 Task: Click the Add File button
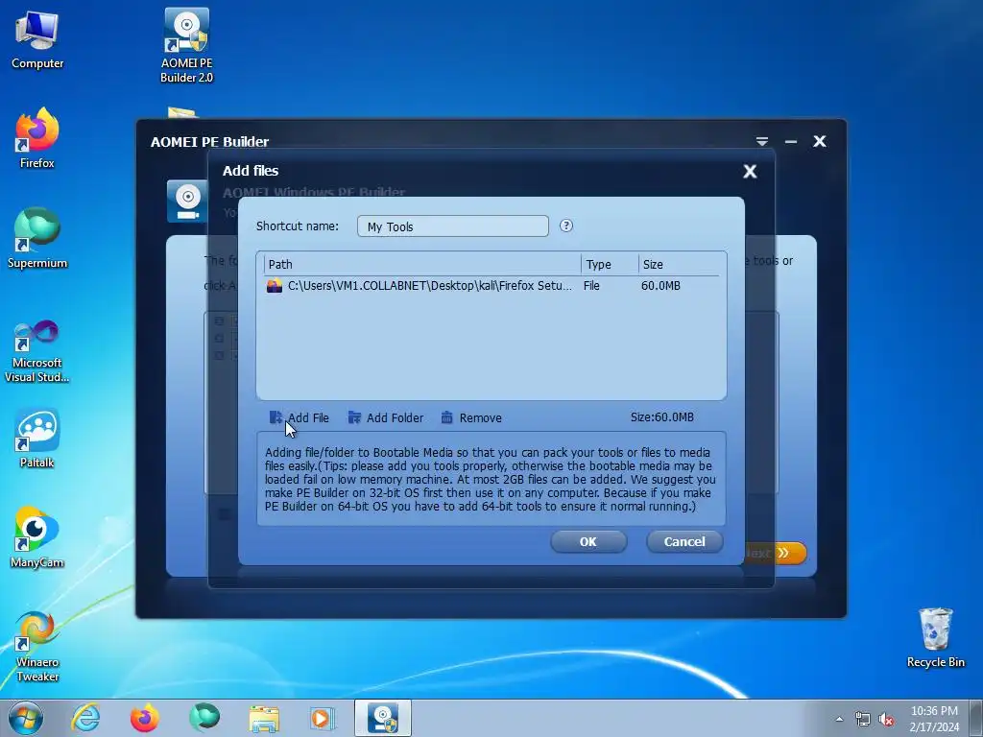[x=300, y=417]
